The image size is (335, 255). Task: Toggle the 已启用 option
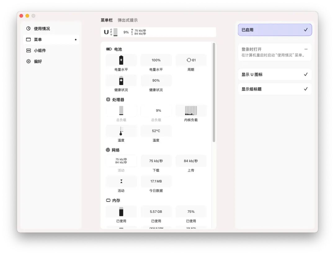click(275, 30)
